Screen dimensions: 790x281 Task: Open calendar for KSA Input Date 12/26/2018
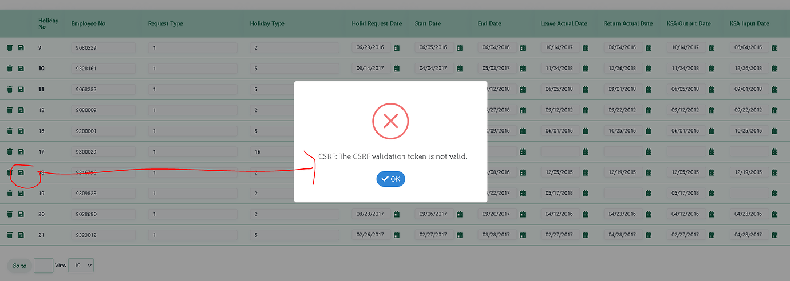coord(775,69)
